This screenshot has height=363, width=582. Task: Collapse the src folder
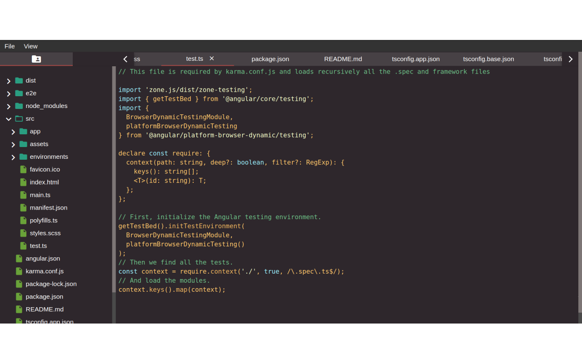click(8, 118)
